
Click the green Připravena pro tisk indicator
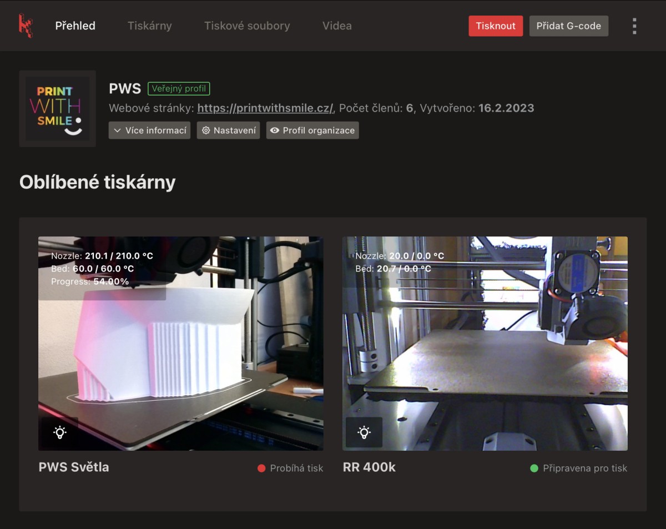[x=534, y=468]
